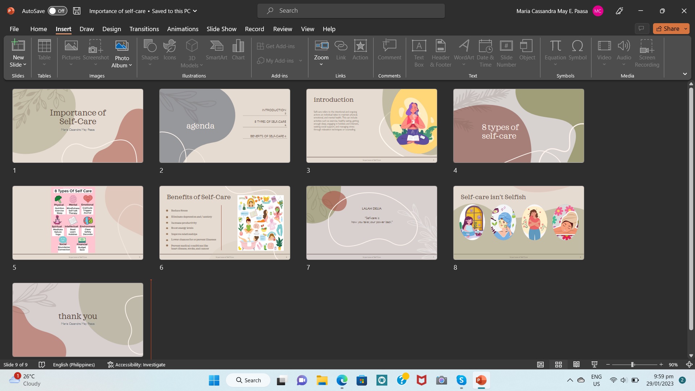The width and height of the screenshot is (695, 391).
Task: Open the Share button dropdown arrow
Action: click(686, 29)
